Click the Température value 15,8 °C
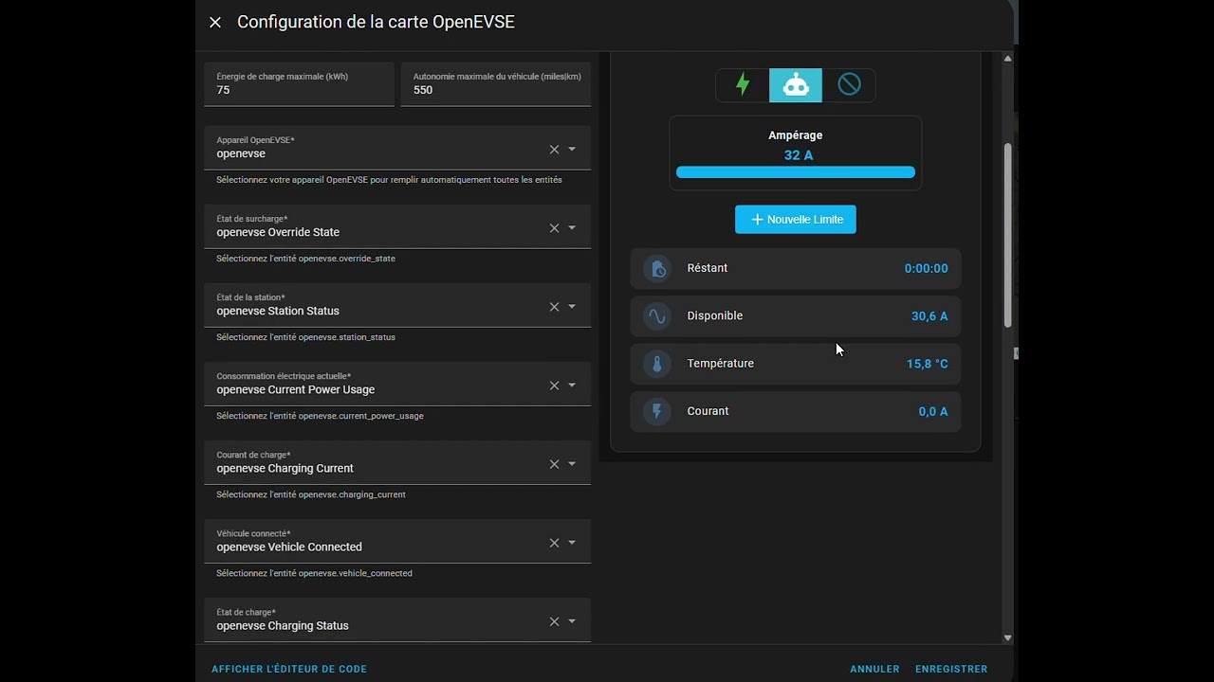This screenshot has height=682, width=1214. pyautogui.click(x=927, y=364)
